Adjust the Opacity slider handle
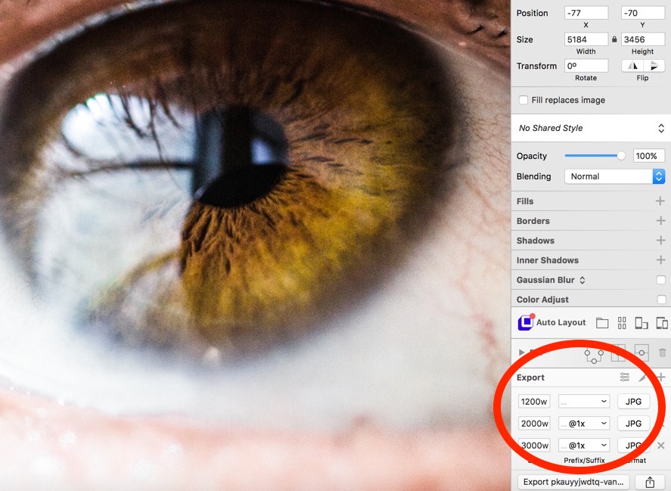The height and width of the screenshot is (491, 671). (621, 156)
